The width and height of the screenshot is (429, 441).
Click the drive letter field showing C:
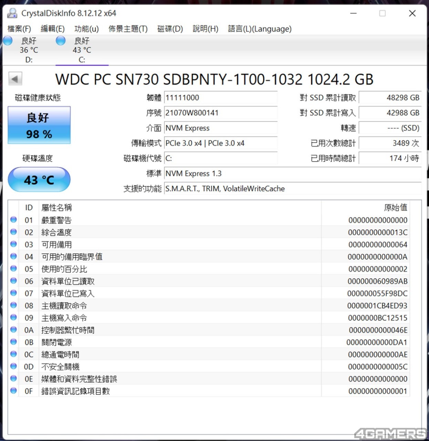tap(221, 158)
